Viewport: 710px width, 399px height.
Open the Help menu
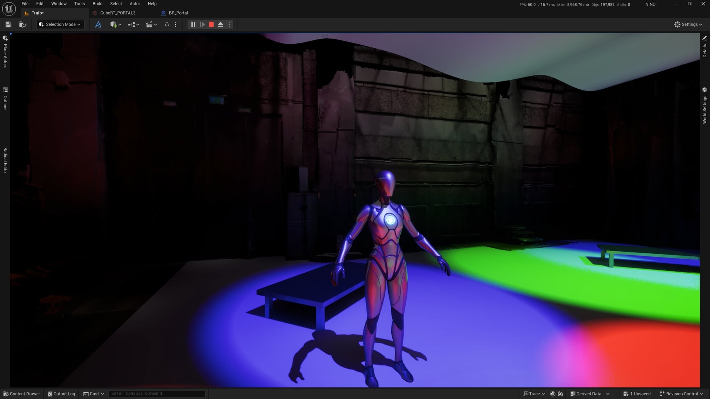(x=152, y=4)
